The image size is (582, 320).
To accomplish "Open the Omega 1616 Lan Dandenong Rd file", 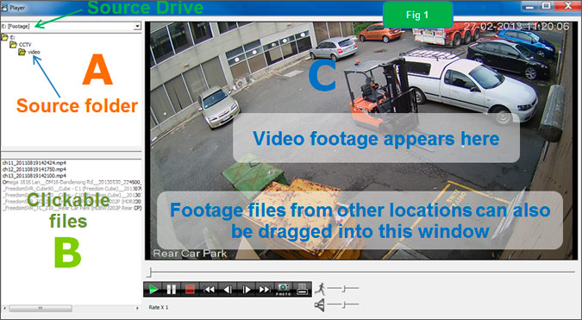I will click(x=72, y=182).
